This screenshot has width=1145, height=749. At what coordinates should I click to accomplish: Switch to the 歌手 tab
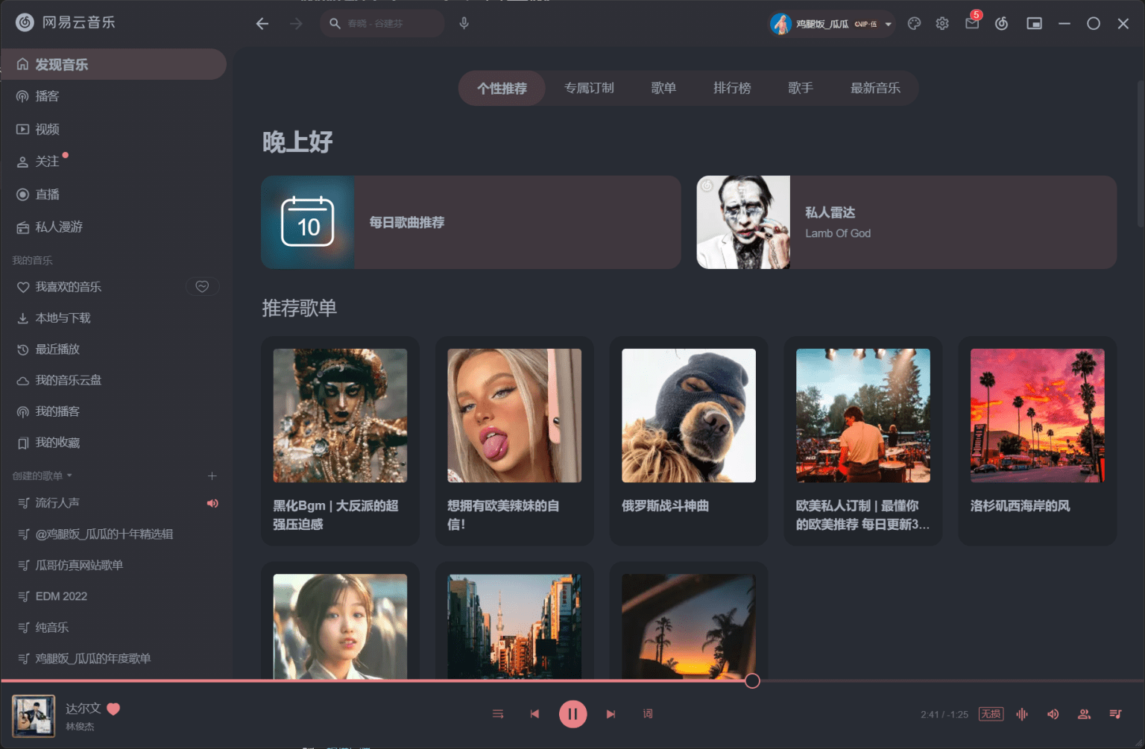(x=800, y=88)
